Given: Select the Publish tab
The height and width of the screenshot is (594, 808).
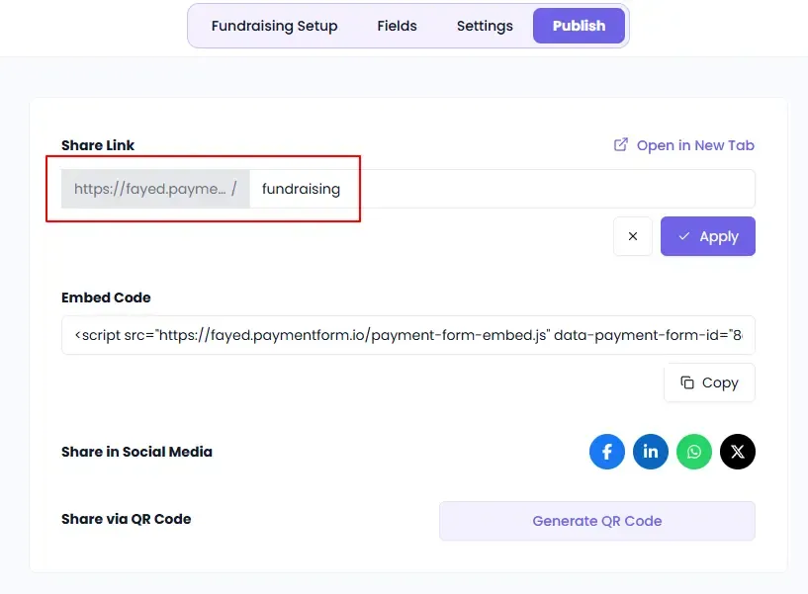Looking at the screenshot, I should 579,26.
